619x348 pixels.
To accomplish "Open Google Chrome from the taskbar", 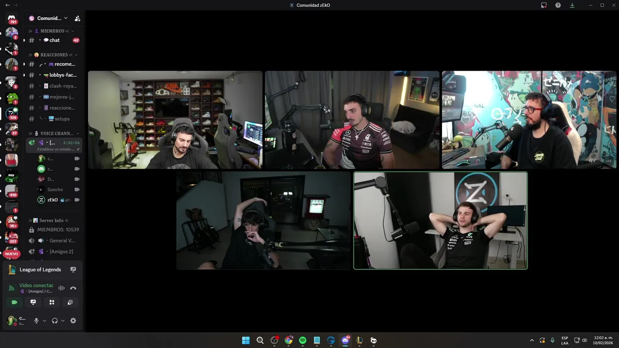I will [289, 340].
